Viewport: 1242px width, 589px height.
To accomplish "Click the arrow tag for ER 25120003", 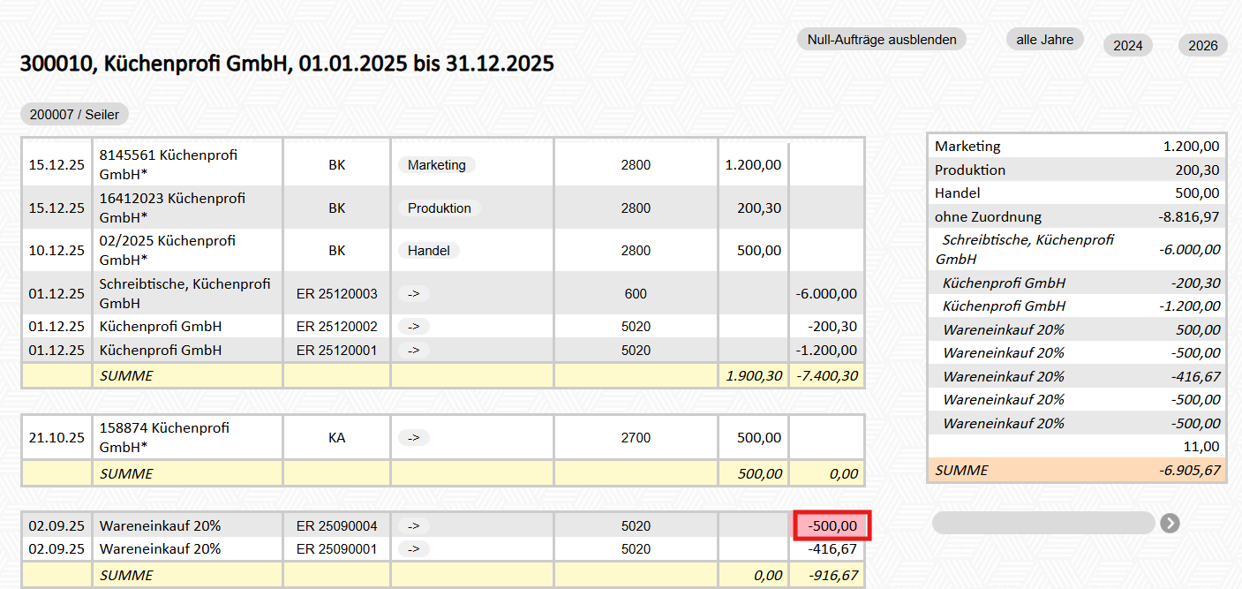I will pyautogui.click(x=413, y=294).
